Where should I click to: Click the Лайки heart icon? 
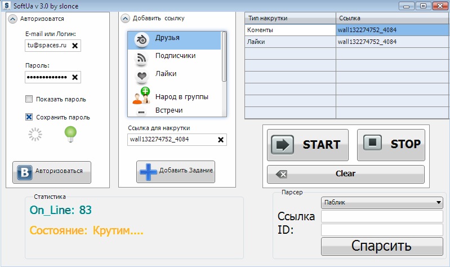click(x=141, y=75)
